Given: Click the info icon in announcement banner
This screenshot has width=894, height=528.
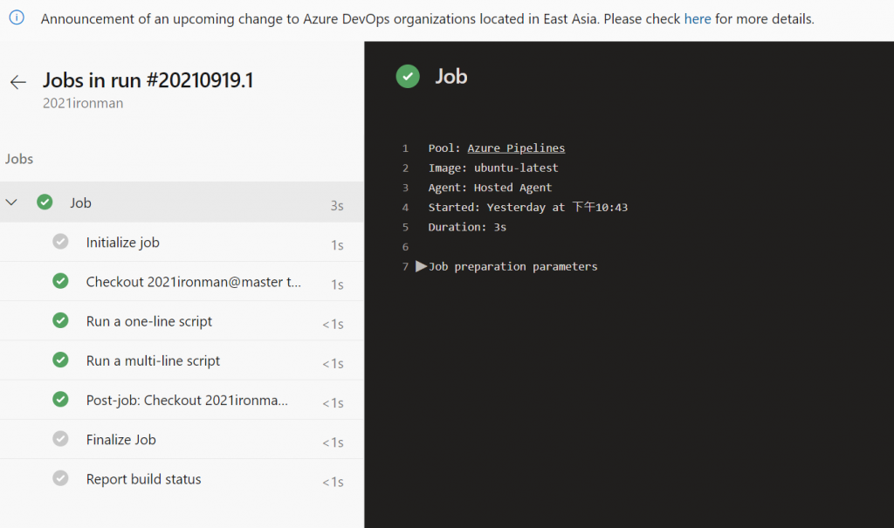Looking at the screenshot, I should (x=17, y=18).
